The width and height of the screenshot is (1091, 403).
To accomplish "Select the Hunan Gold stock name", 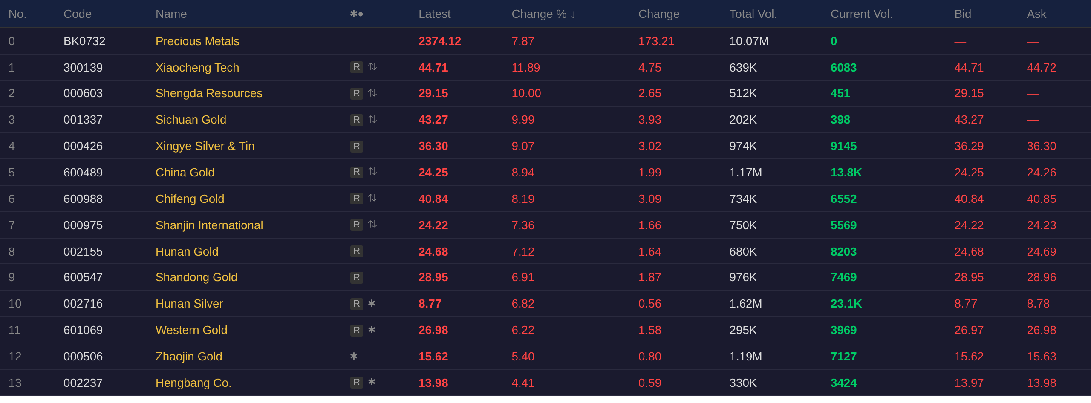I will 187,252.
